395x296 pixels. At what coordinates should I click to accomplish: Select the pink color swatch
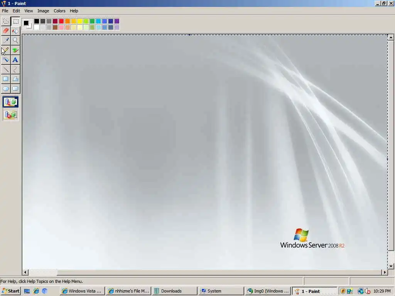click(61, 27)
